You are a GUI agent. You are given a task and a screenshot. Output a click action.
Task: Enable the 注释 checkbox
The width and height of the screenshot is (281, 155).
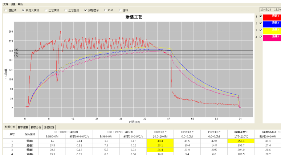click(x=120, y=10)
